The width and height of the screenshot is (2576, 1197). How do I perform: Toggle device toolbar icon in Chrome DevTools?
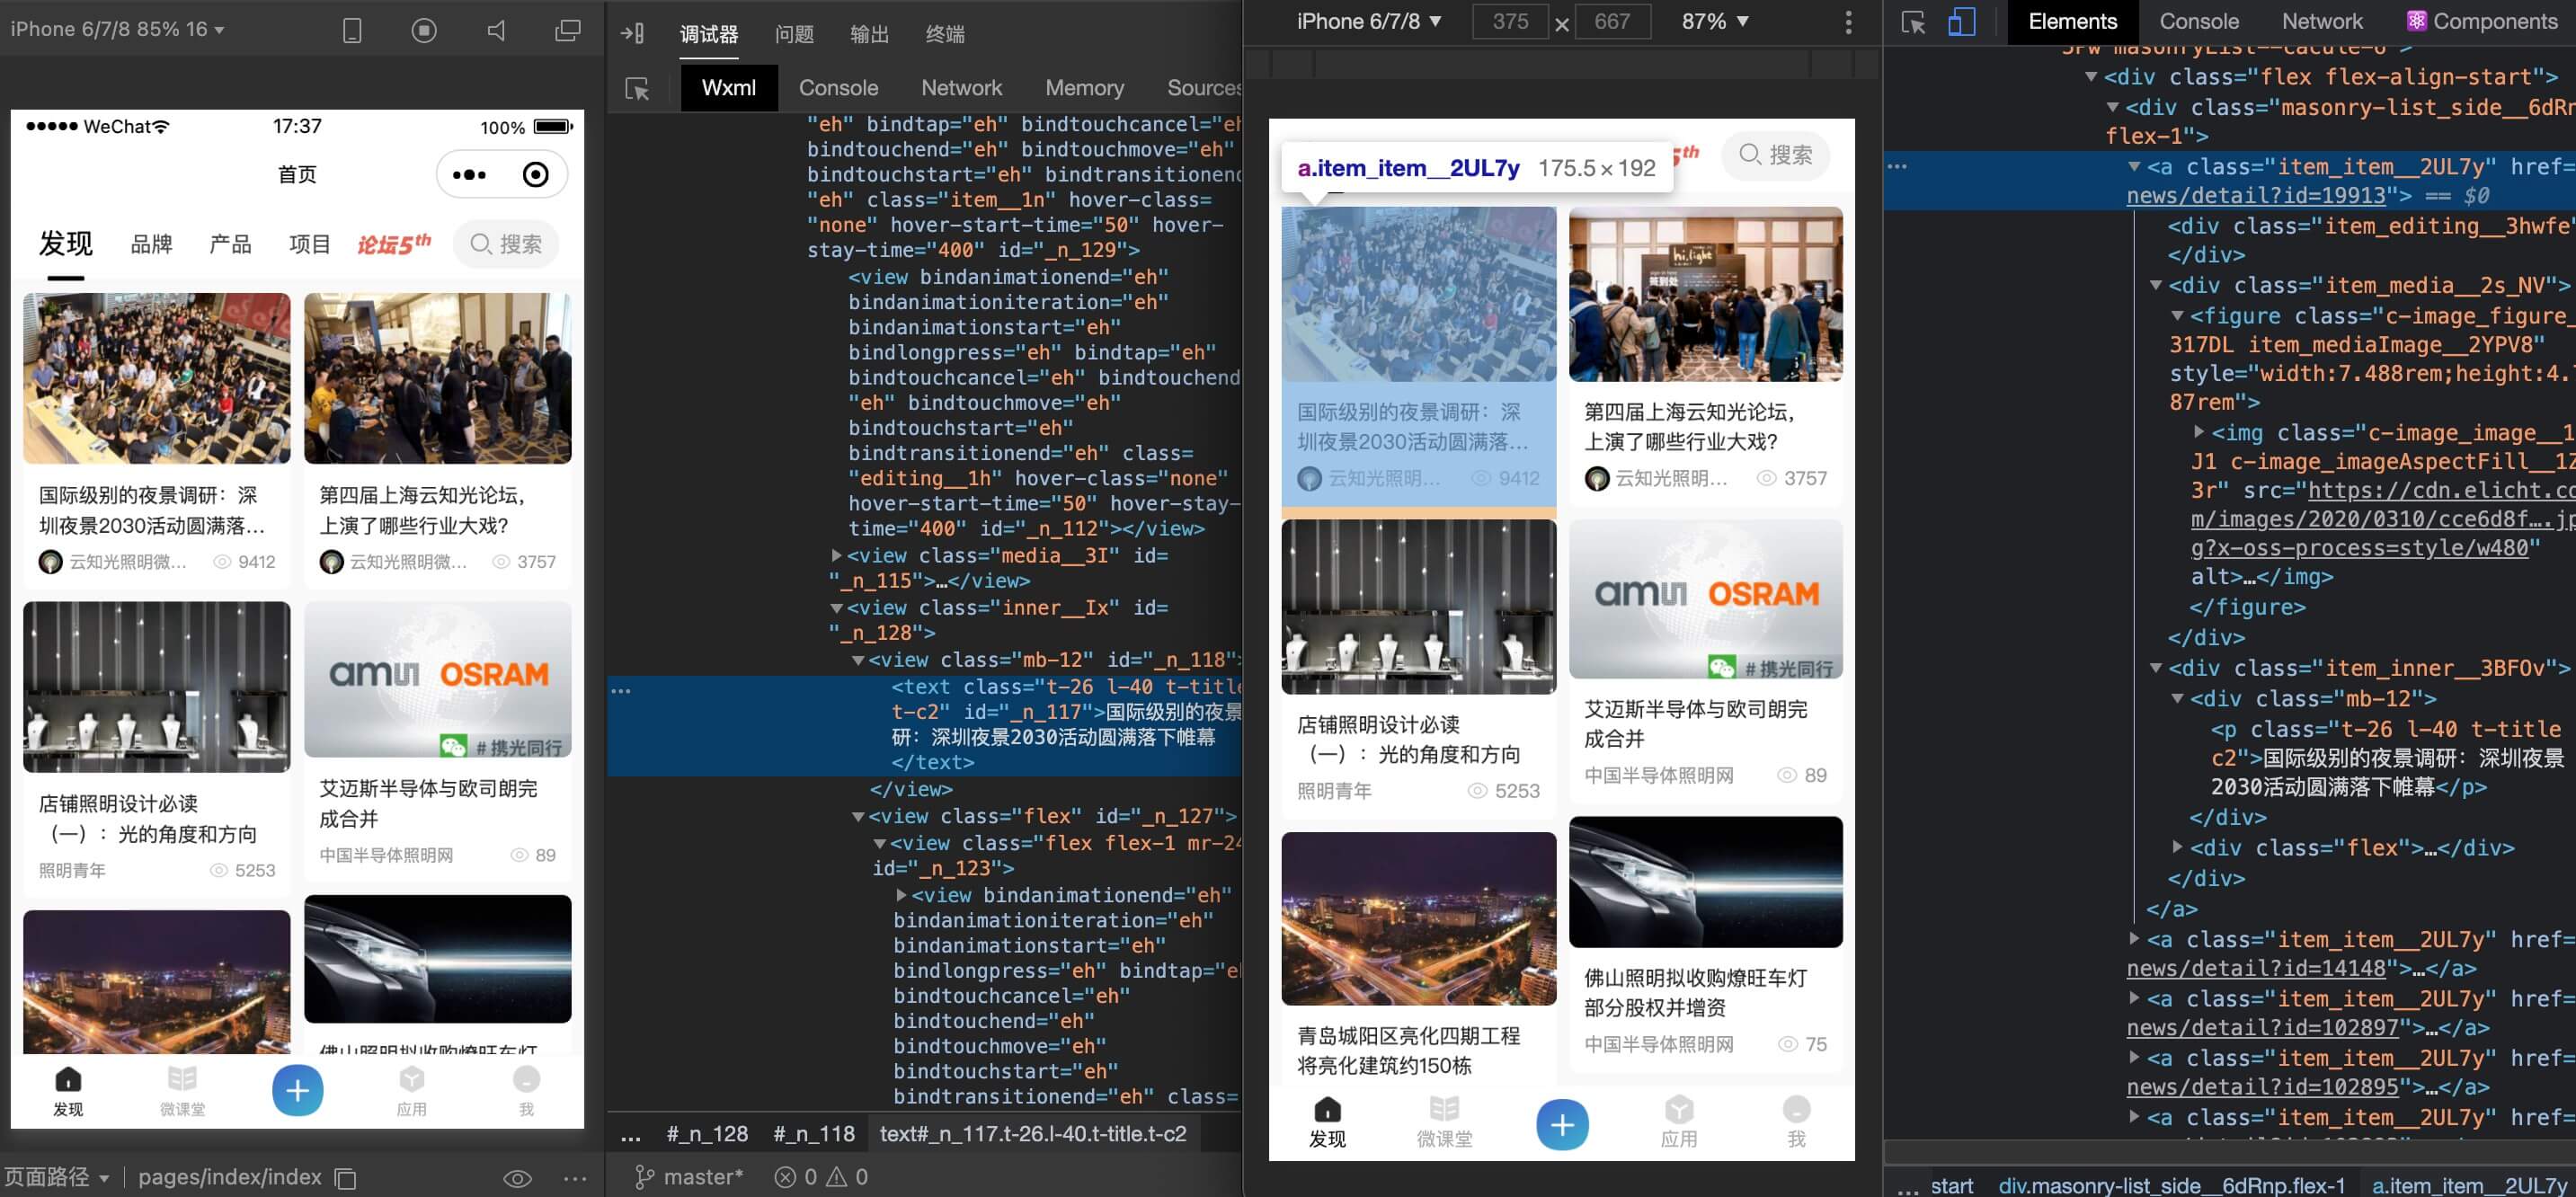[x=1961, y=22]
